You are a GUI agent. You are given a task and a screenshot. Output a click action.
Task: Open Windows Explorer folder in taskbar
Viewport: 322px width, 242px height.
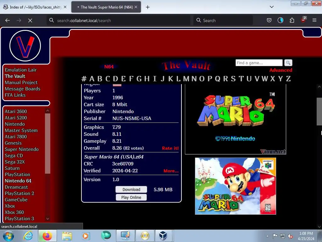pyautogui.click(x=67, y=236)
